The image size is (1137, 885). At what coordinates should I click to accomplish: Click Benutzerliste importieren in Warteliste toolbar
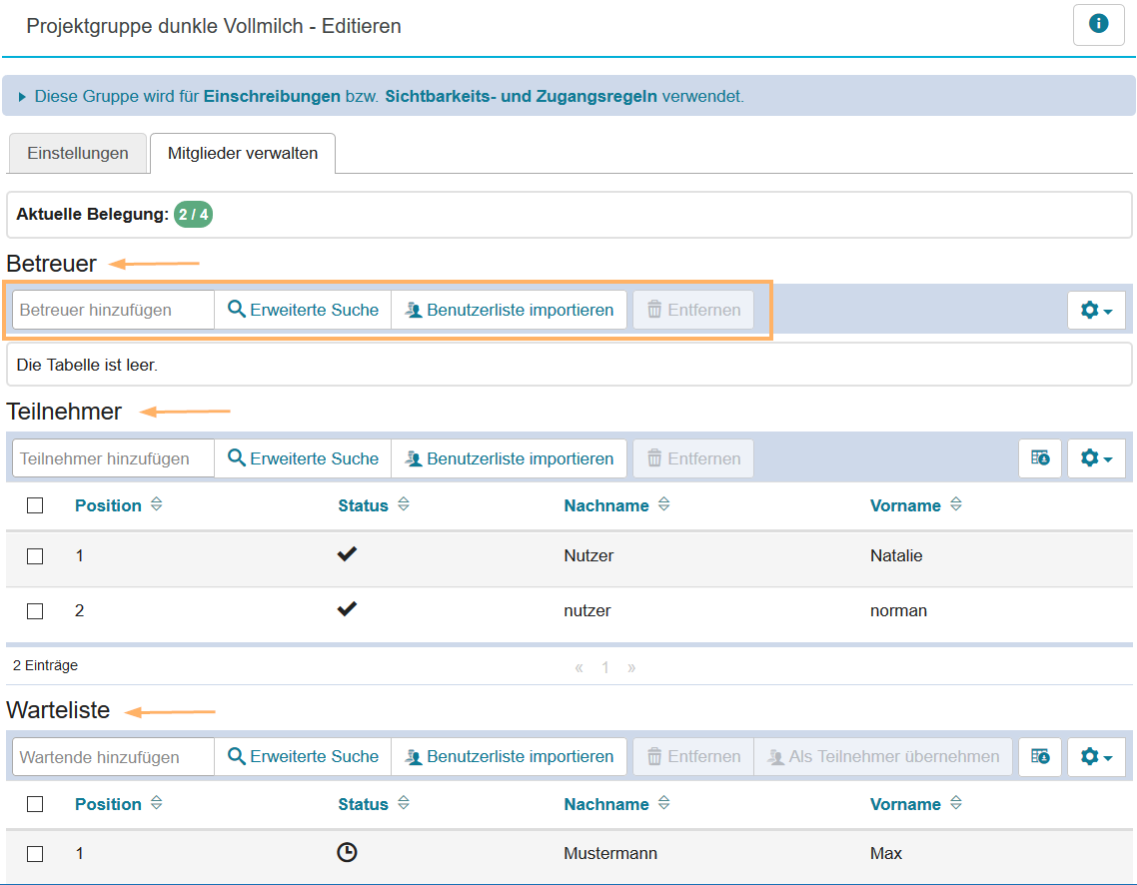click(509, 757)
